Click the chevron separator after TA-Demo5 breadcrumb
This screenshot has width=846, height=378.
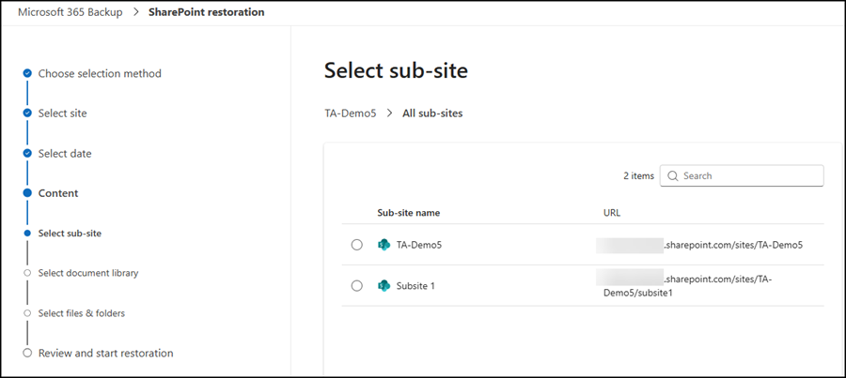(x=389, y=113)
